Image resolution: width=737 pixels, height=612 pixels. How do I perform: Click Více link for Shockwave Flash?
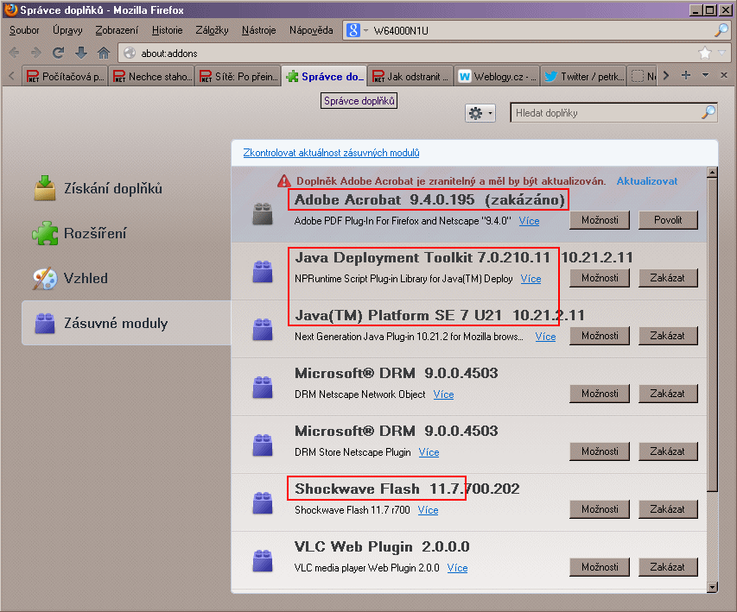coord(428,510)
